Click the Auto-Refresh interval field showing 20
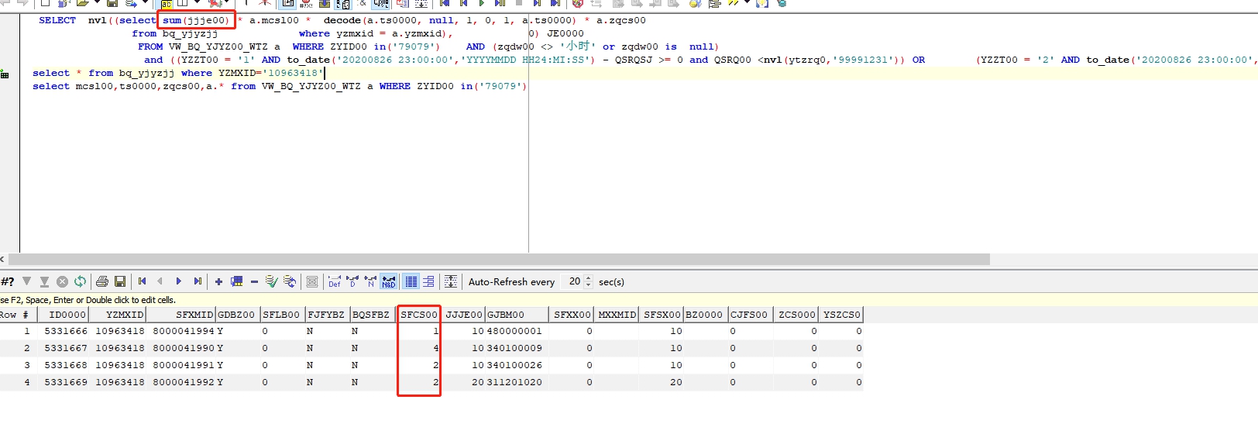Screen dimensions: 1258x448 [x=574, y=281]
